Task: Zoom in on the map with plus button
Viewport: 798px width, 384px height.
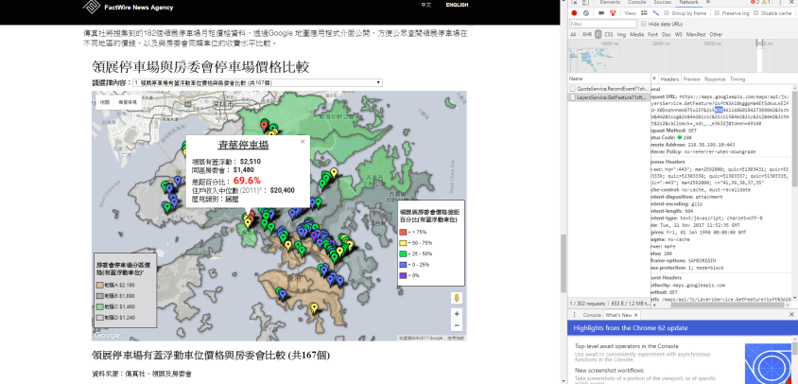Action: [x=458, y=313]
